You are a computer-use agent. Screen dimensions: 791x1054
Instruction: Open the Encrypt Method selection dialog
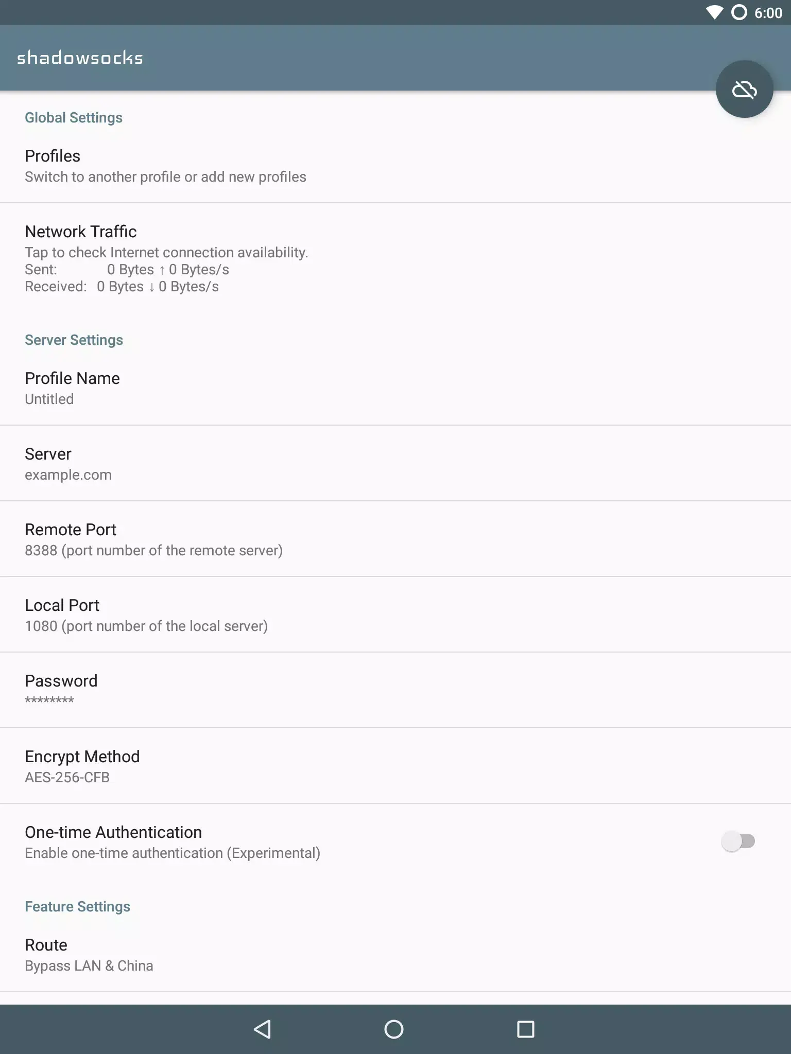click(x=206, y=765)
